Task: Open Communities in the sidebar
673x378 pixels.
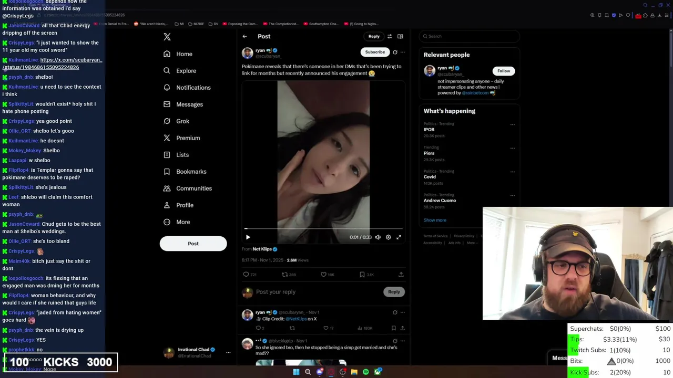Action: coord(188,188)
